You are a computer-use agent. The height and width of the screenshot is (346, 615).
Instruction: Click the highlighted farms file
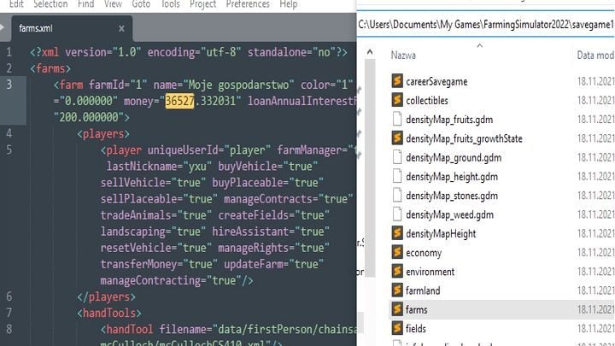(x=417, y=309)
